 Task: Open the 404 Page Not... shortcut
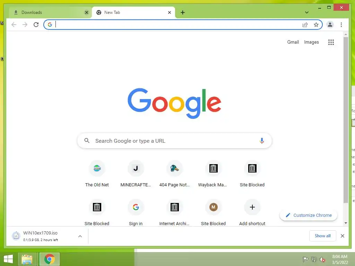(x=174, y=174)
